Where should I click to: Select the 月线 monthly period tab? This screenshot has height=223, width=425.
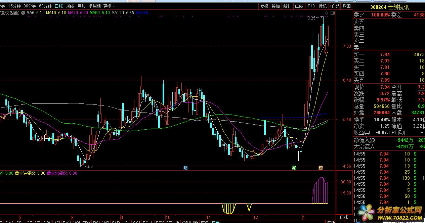point(82,6)
